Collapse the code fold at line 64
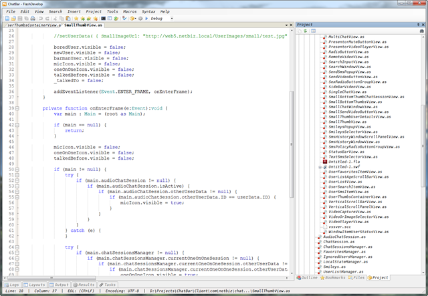The image size is (428, 296). (17, 247)
